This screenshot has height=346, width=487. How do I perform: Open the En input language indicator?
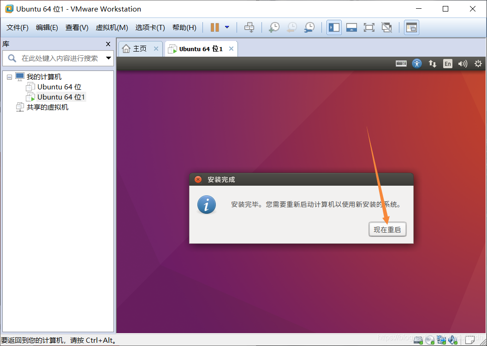tap(447, 64)
